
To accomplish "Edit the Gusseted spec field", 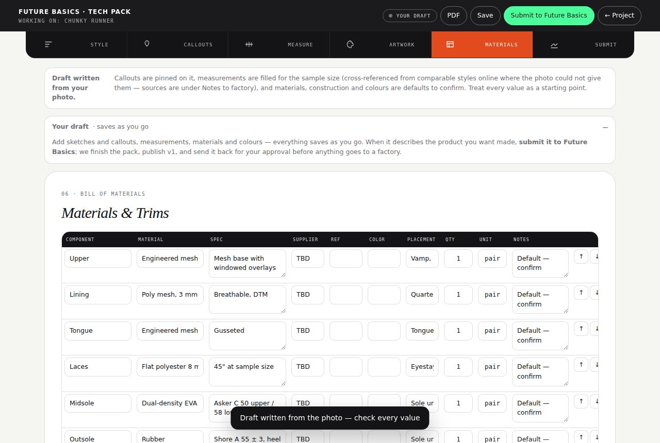I will [x=247, y=335].
